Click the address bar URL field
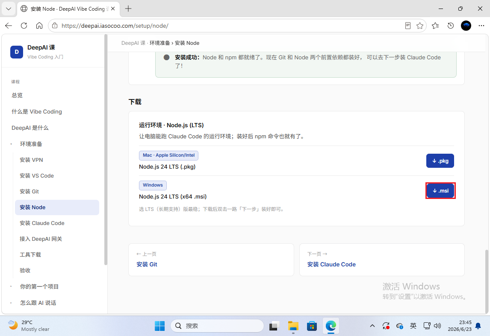The width and height of the screenshot is (490, 336). (230, 26)
